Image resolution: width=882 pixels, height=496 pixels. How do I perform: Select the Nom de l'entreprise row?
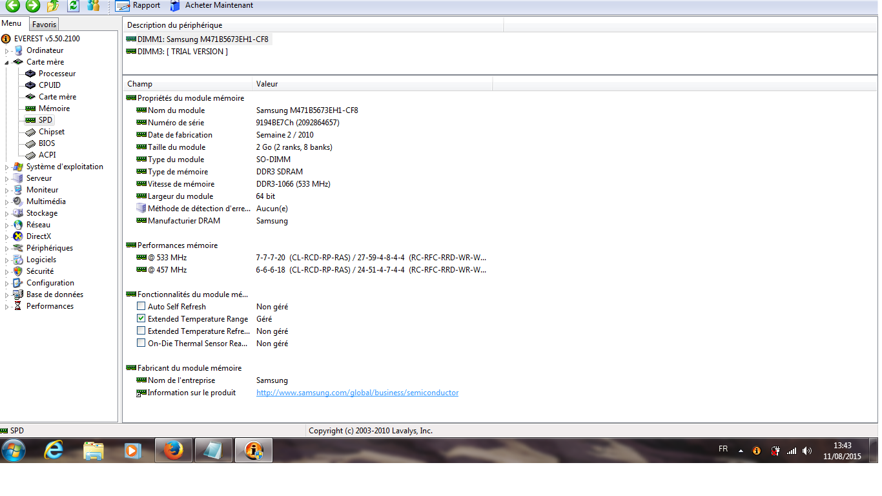(307, 380)
